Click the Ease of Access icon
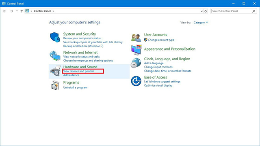The width and height of the screenshot is (260, 146). 136,81
